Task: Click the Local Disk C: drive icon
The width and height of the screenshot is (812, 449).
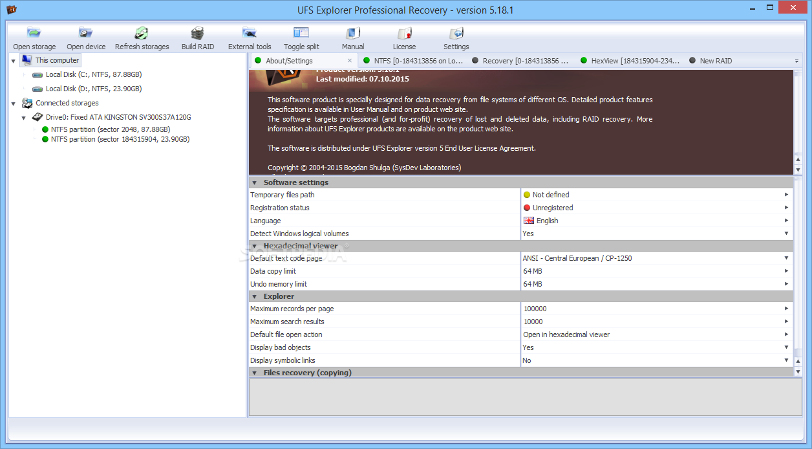Action: (x=37, y=74)
